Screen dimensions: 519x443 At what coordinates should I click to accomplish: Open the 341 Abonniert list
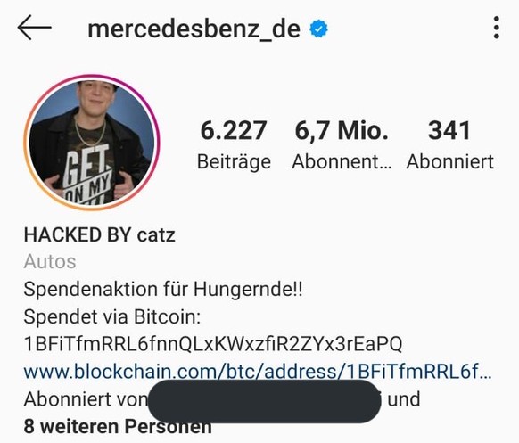tap(449, 144)
